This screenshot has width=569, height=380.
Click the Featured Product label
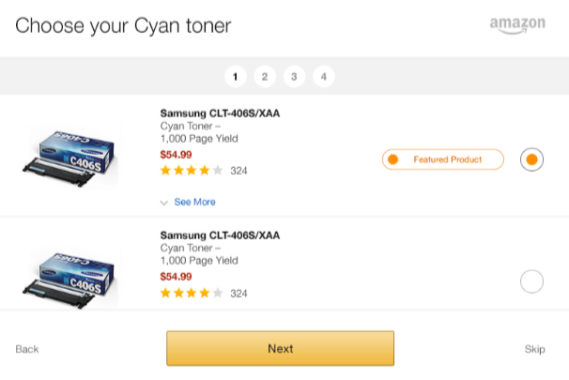(448, 160)
